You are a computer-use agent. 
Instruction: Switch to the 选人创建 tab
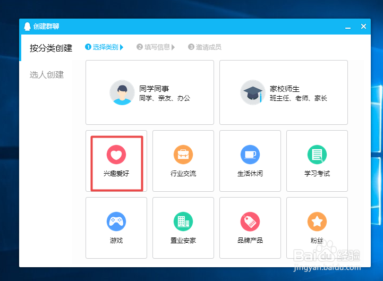[47, 74]
